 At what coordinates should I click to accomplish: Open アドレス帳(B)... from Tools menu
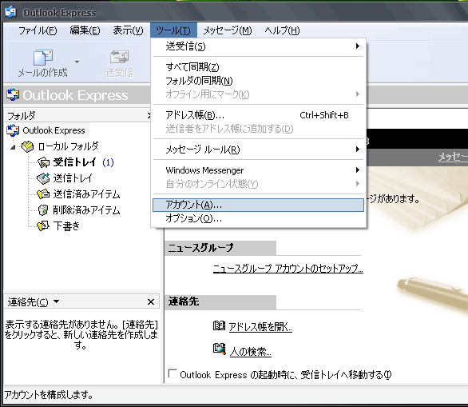[259, 115]
